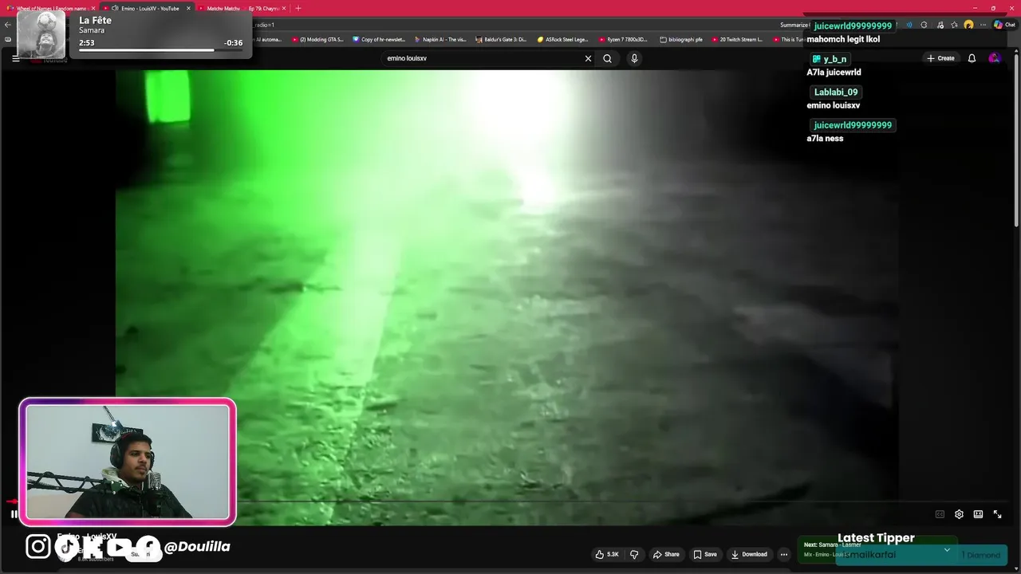Clear the search box with the X
1021x574 pixels.
pos(588,58)
